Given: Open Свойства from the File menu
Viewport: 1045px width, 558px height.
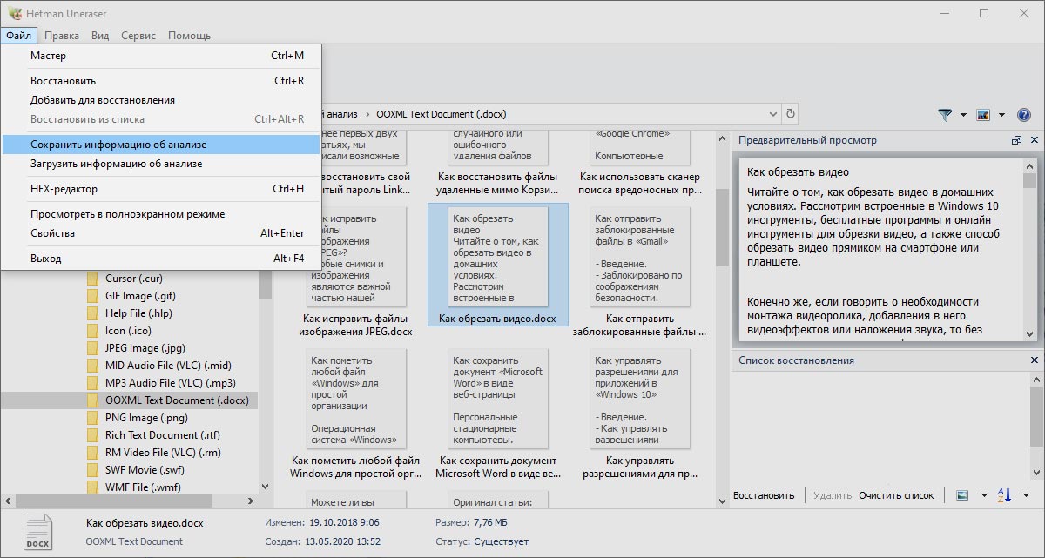Looking at the screenshot, I should (161, 233).
